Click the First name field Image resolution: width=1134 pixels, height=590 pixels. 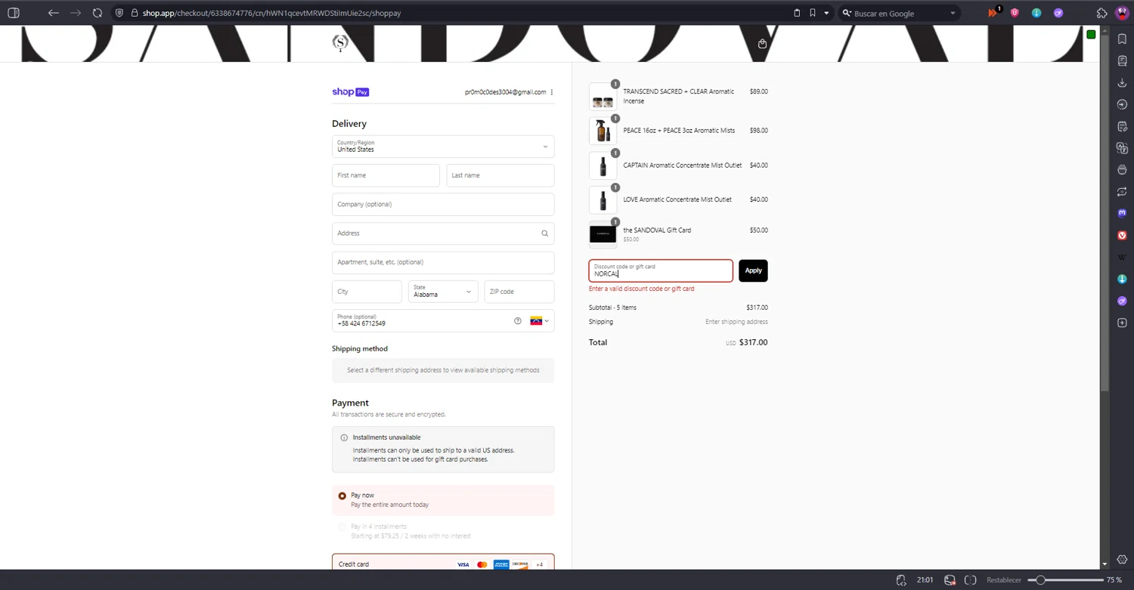pos(386,175)
